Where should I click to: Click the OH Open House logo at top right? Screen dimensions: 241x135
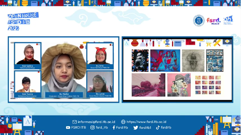(228, 20)
